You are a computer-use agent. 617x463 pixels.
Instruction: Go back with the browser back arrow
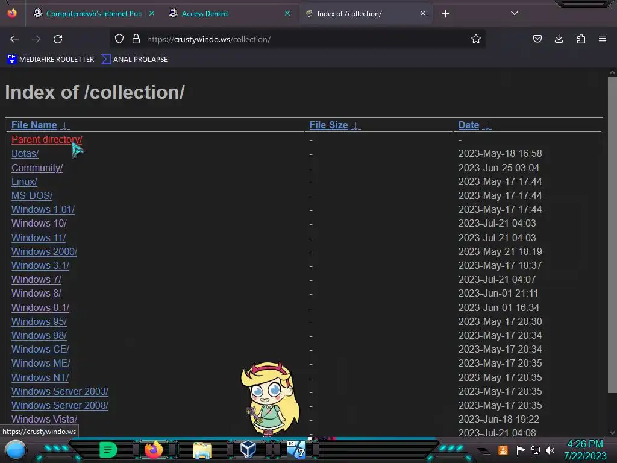click(14, 39)
